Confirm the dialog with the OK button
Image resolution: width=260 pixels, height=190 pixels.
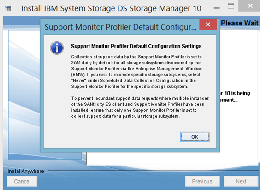click(x=195, y=137)
